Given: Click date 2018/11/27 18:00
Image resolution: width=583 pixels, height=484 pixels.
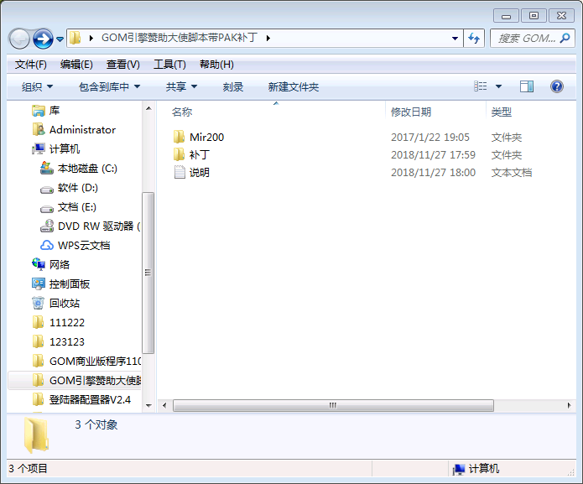Looking at the screenshot, I should pos(433,173).
